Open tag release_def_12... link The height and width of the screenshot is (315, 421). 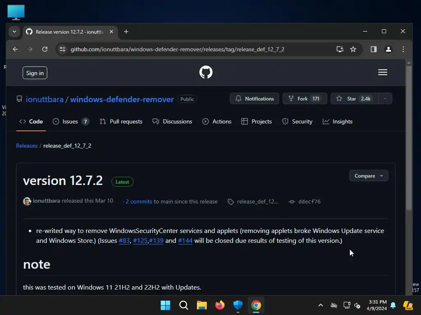257,201
